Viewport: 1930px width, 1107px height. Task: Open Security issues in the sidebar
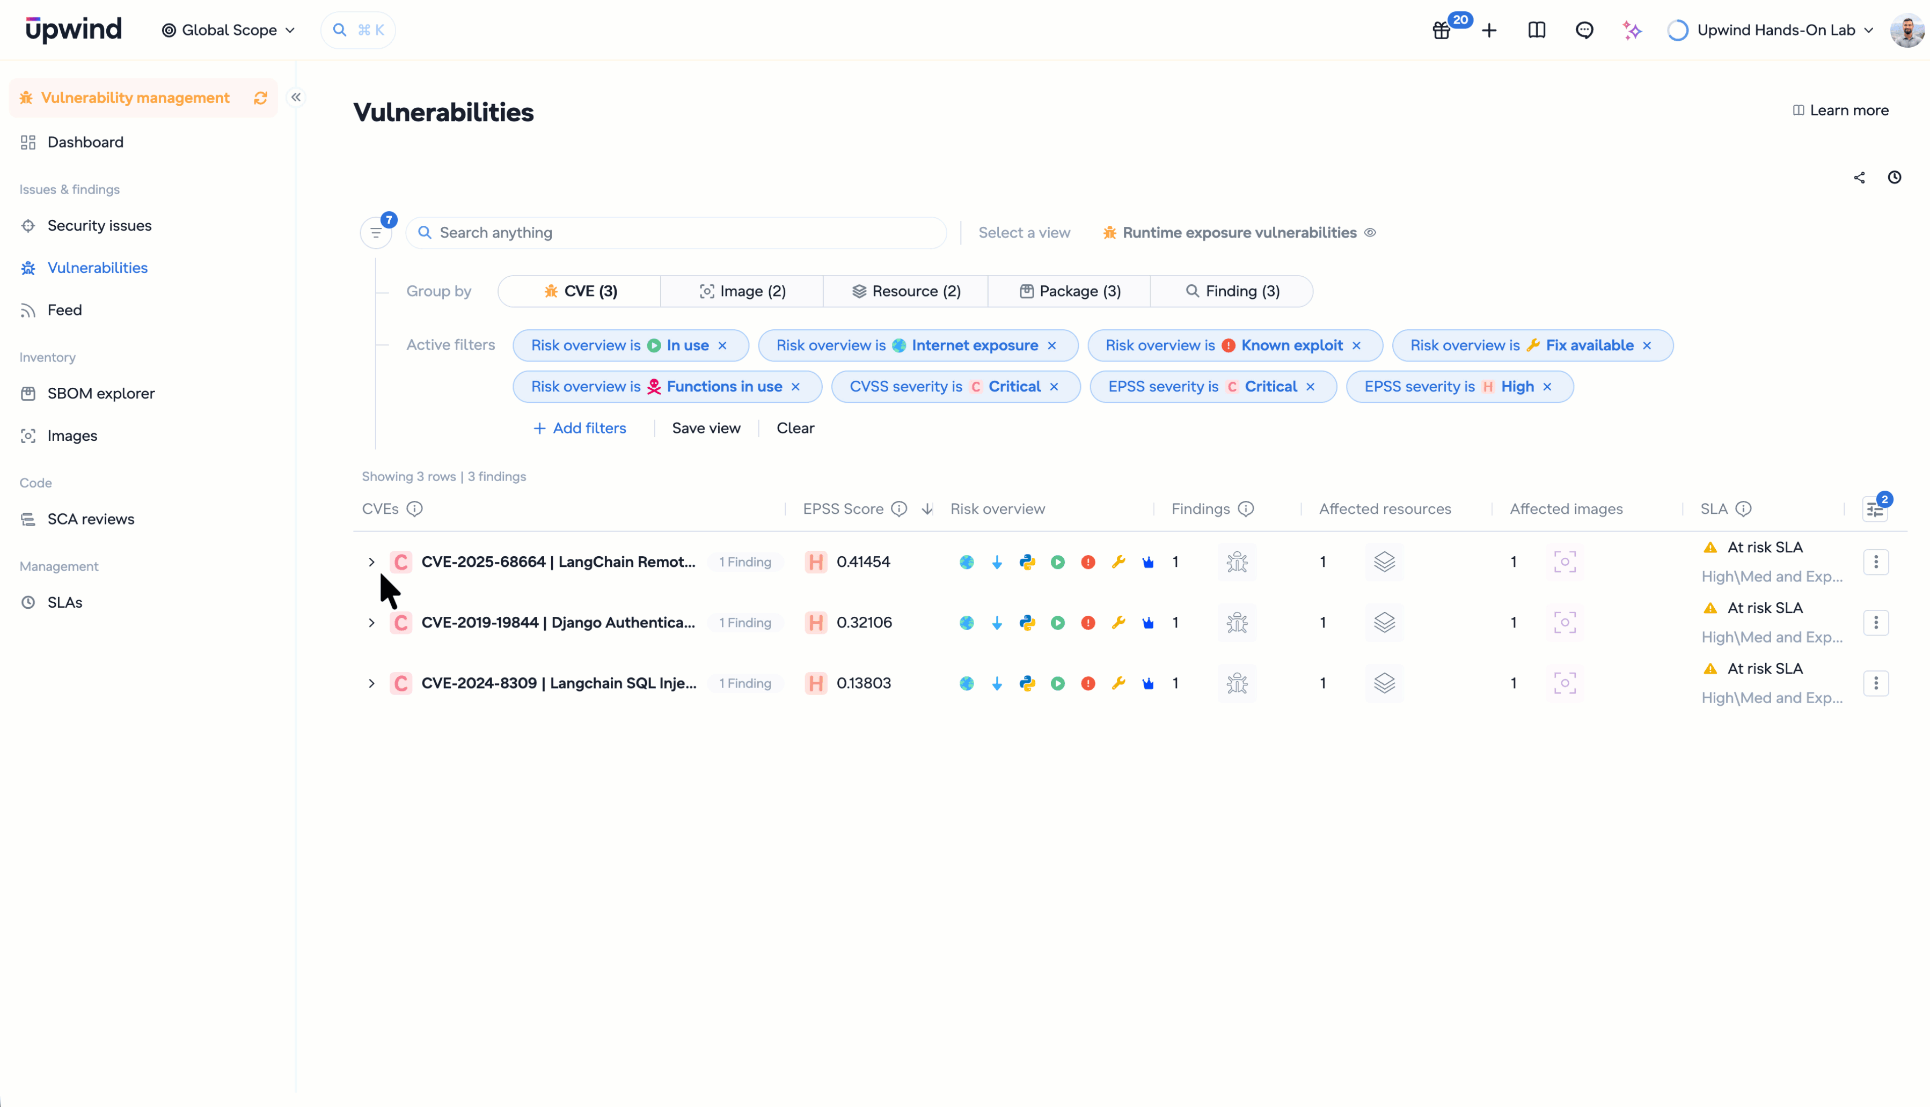[99, 226]
